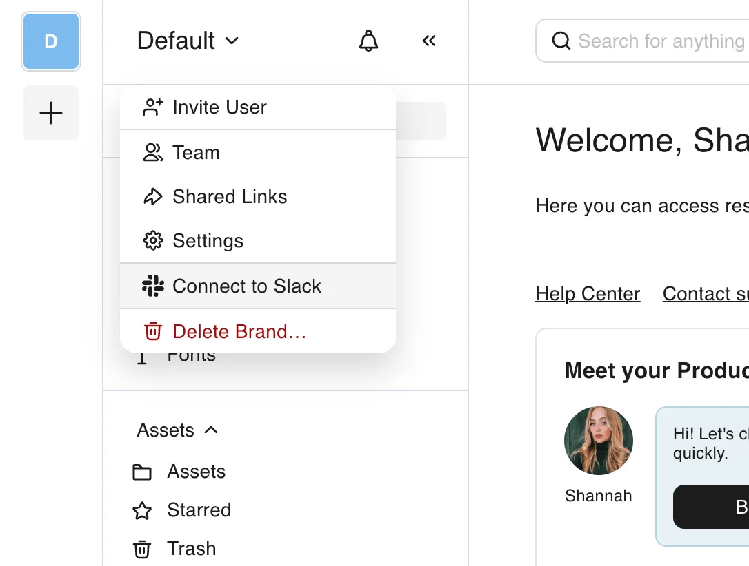Click the Assets folder icon

click(x=142, y=472)
